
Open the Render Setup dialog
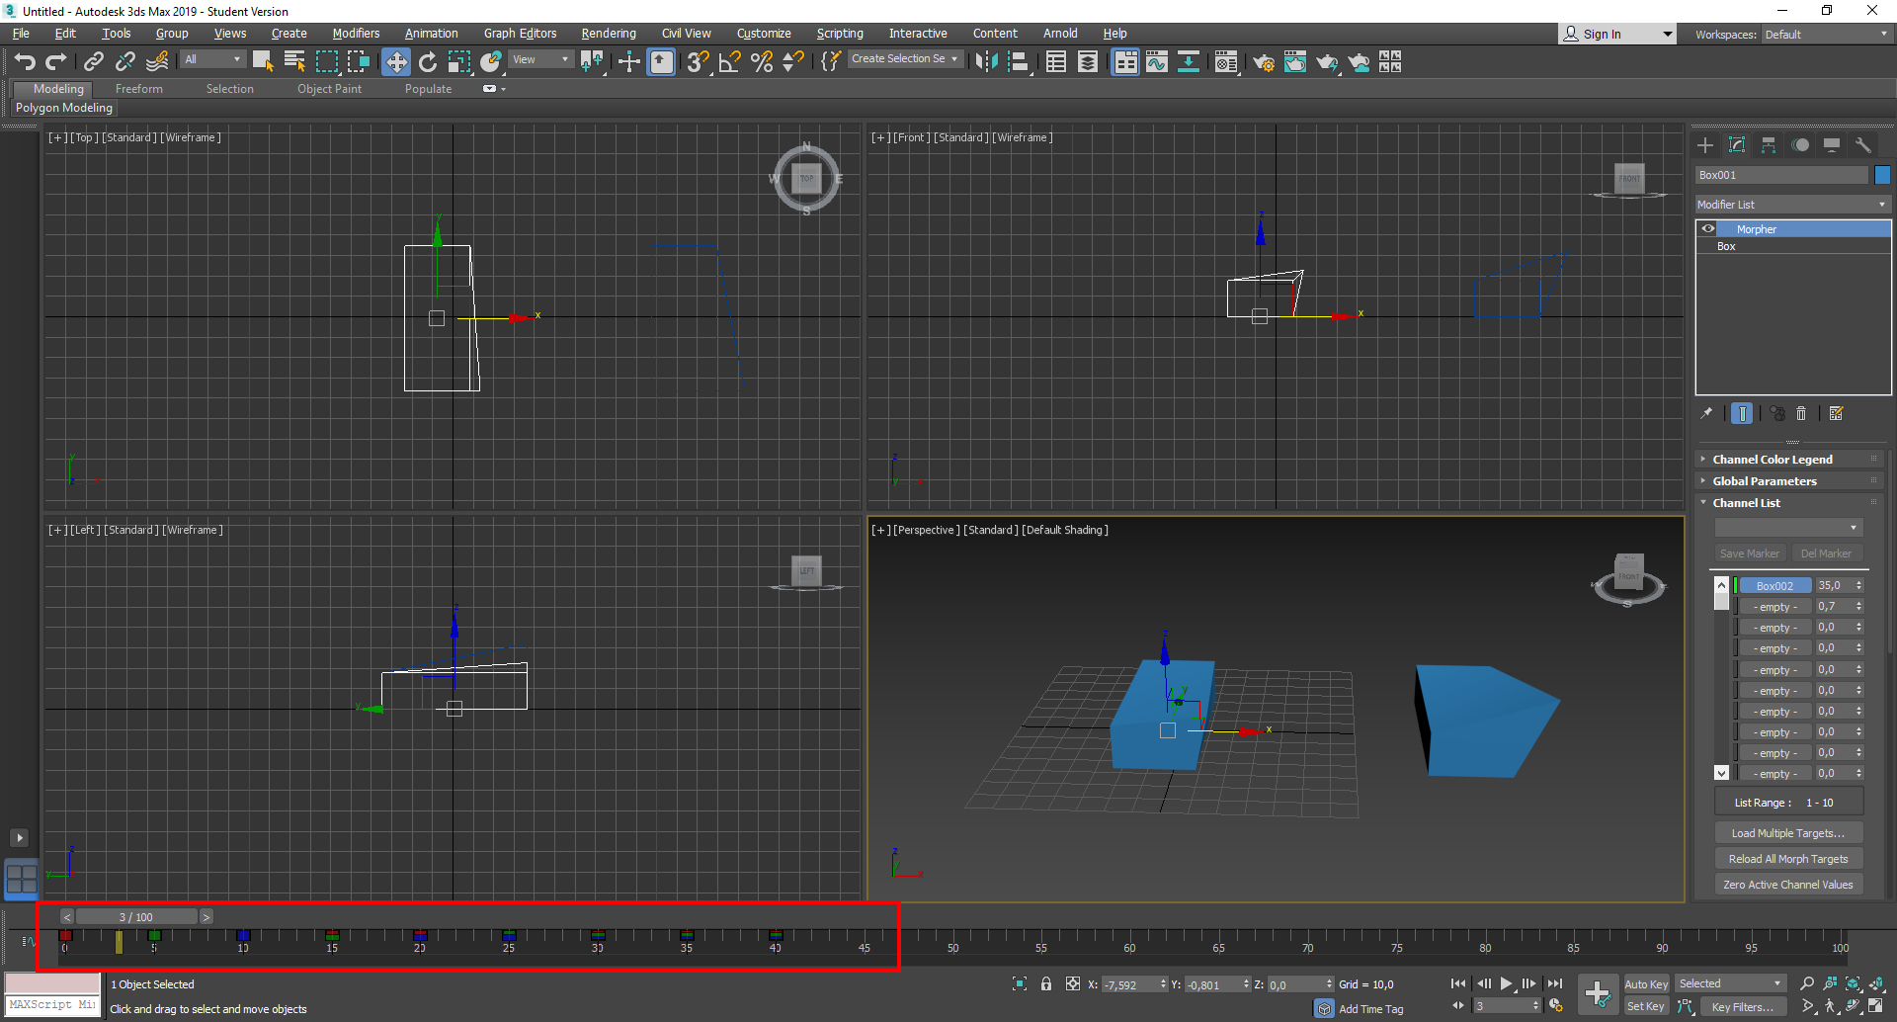pyautogui.click(x=1263, y=61)
